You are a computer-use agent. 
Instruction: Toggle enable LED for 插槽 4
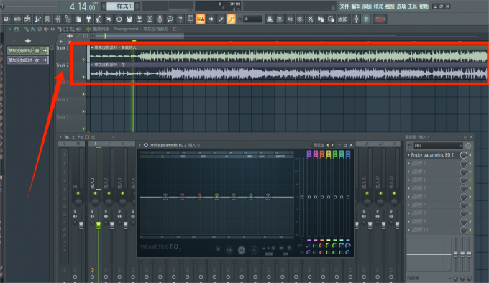[x=470, y=180]
